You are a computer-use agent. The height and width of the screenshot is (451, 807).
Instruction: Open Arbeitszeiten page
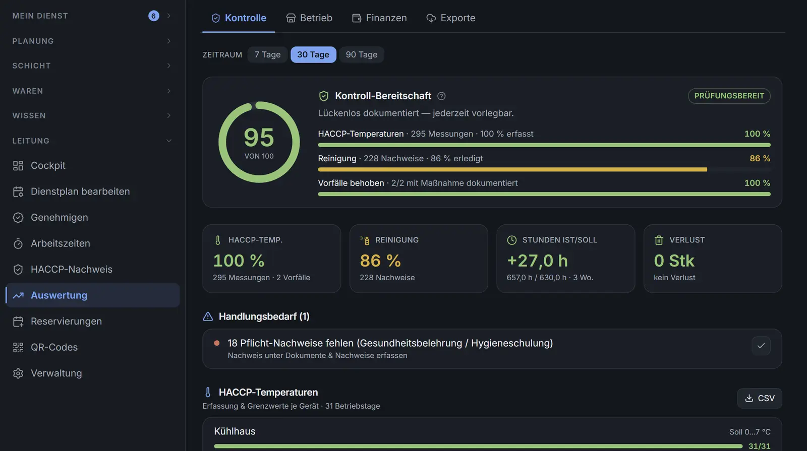[x=93, y=243]
